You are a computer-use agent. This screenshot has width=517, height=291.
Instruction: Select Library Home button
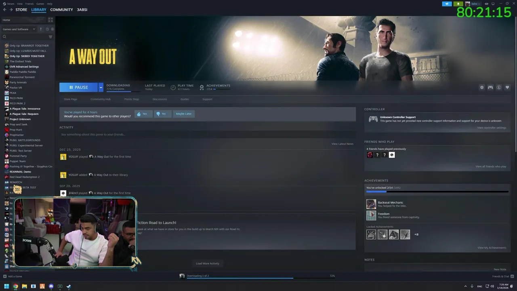click(x=23, y=20)
